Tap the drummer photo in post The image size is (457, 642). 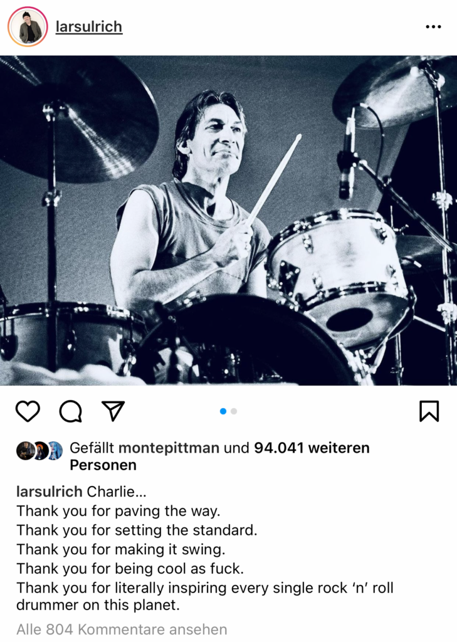228,220
